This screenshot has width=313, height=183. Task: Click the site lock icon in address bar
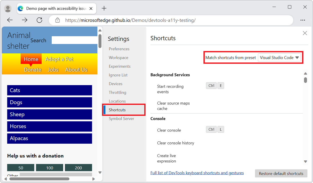coord(58,20)
